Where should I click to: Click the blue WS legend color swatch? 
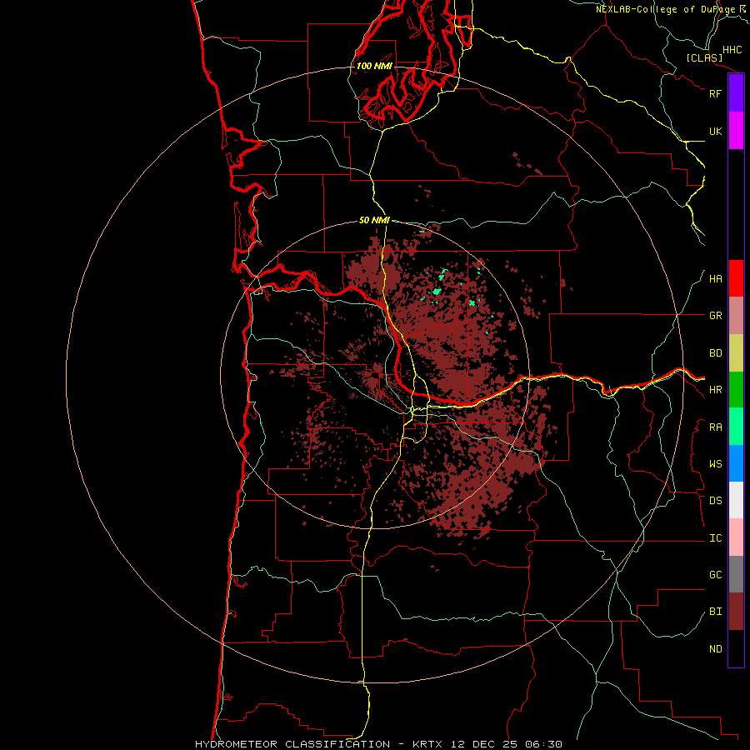coord(736,463)
